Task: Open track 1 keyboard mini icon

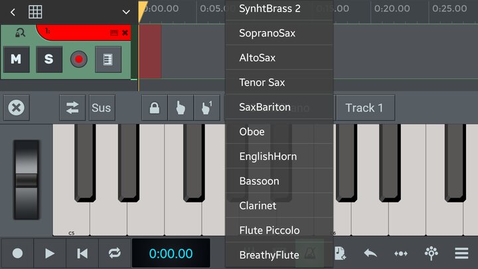Action: (x=114, y=33)
